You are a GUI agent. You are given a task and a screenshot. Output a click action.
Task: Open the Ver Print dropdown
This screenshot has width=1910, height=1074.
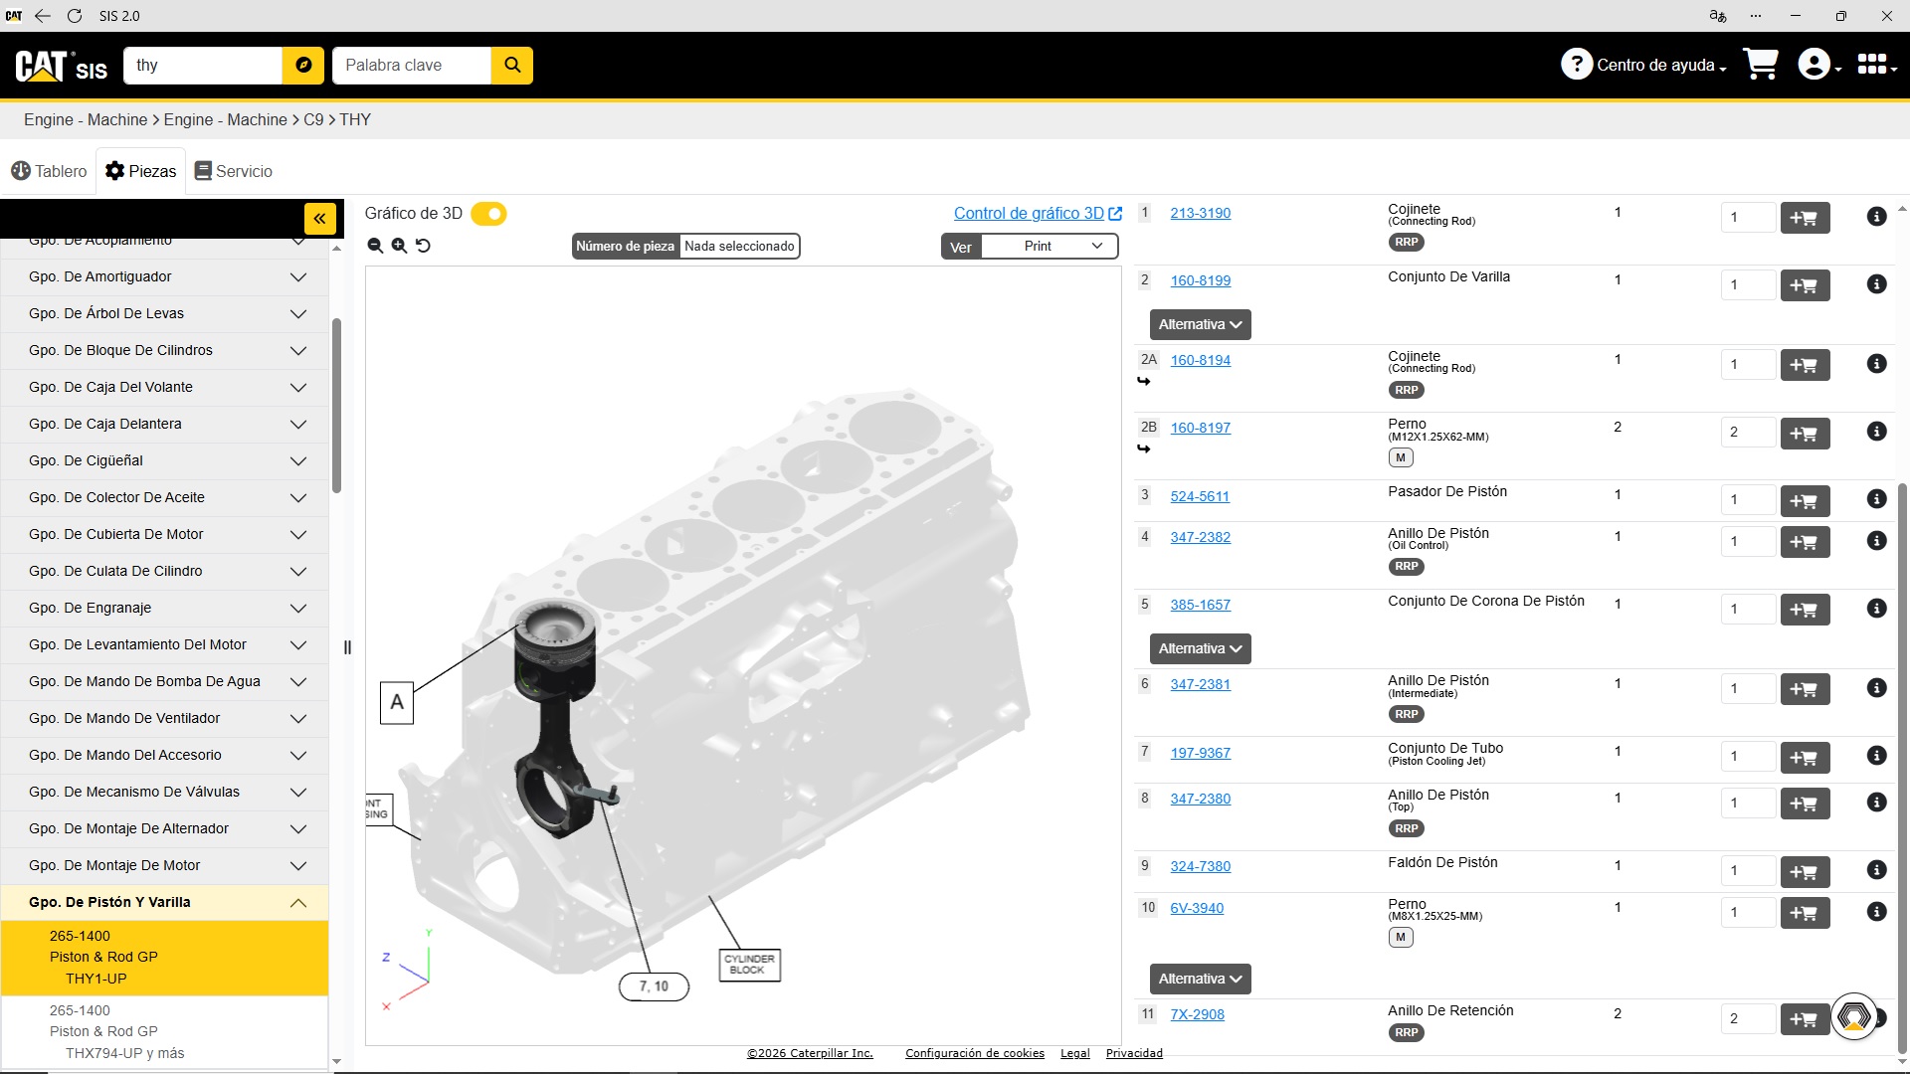1050,247
